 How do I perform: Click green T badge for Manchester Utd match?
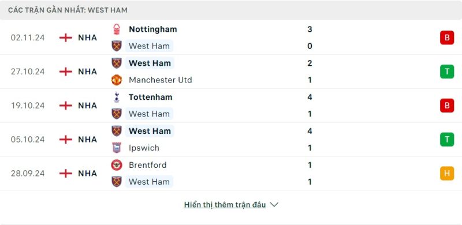tap(447, 72)
